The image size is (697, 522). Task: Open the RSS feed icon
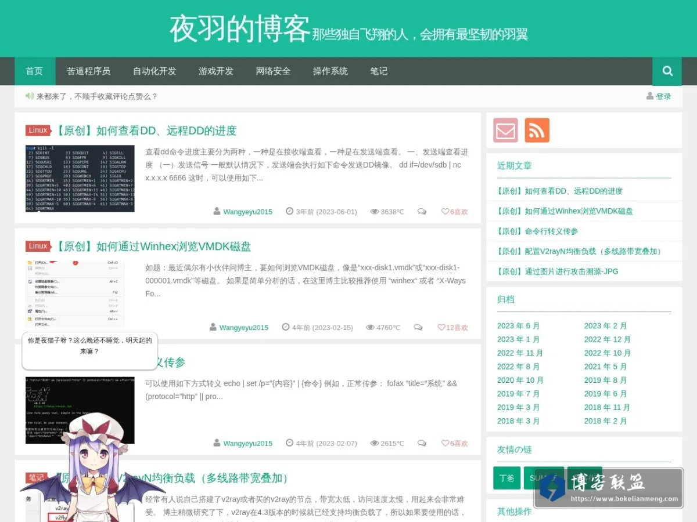point(537,130)
